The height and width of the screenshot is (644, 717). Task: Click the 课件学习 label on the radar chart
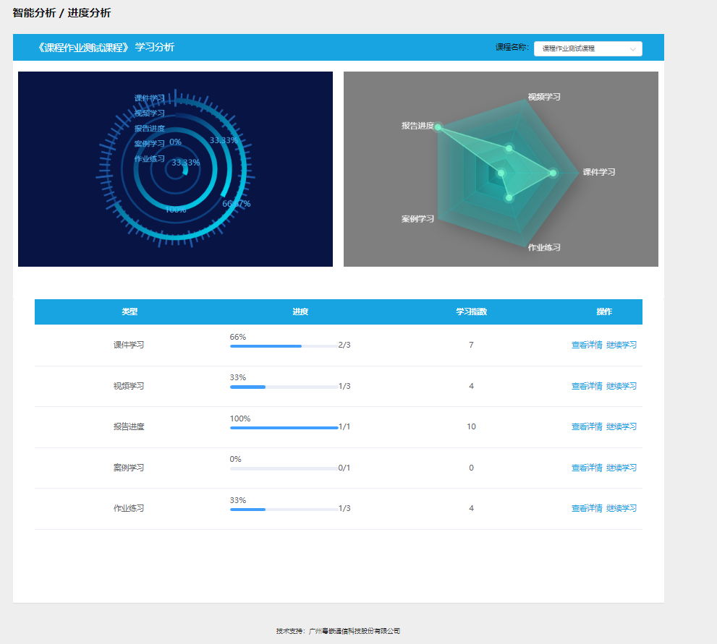click(599, 172)
